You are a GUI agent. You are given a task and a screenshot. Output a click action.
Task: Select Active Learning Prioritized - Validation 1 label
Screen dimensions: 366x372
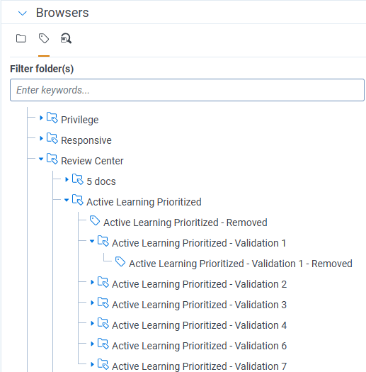tap(199, 243)
